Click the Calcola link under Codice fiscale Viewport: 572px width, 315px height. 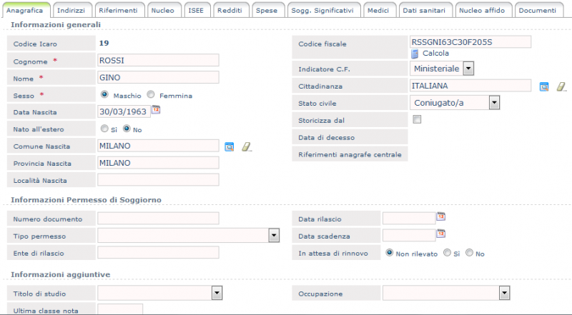click(435, 54)
